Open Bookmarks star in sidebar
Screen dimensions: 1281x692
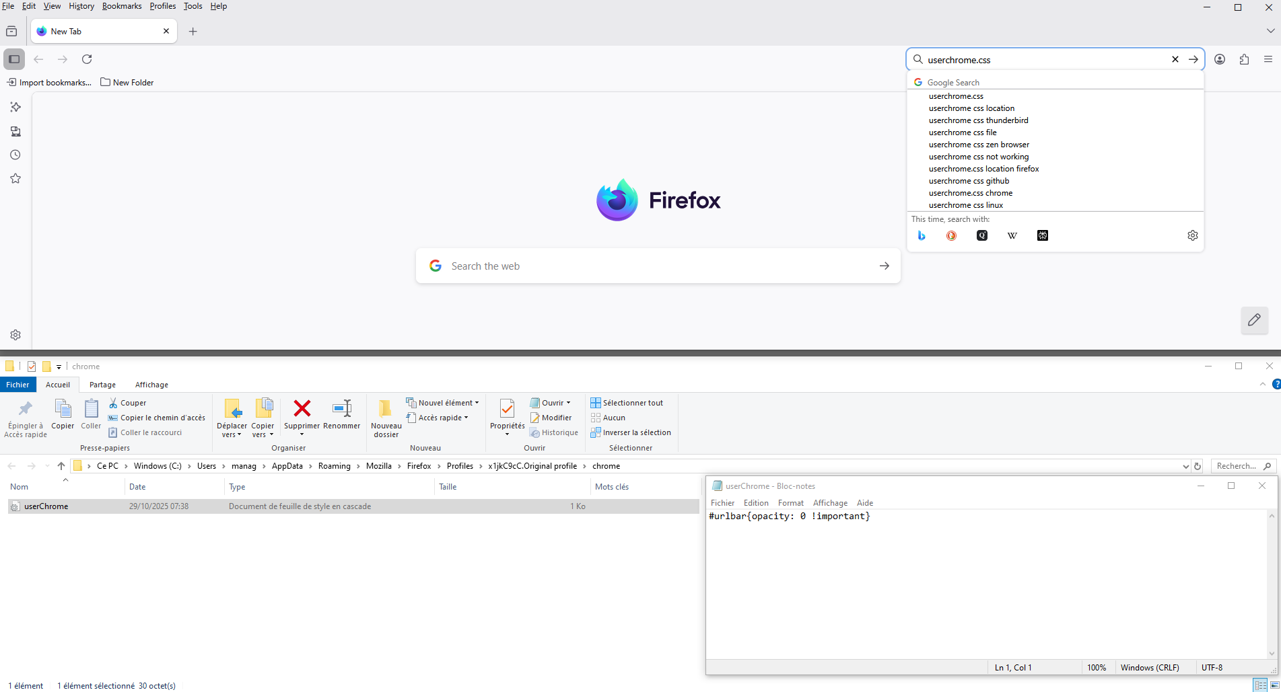point(15,178)
